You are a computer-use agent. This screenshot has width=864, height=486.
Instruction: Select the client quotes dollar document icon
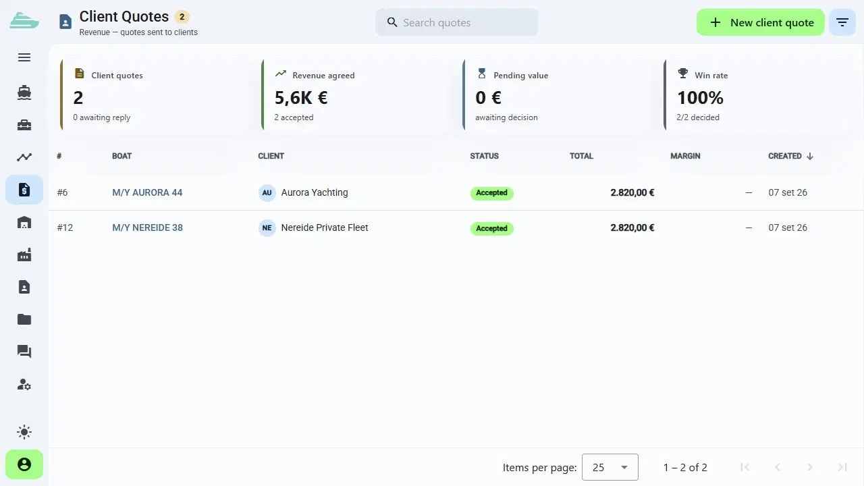click(24, 190)
